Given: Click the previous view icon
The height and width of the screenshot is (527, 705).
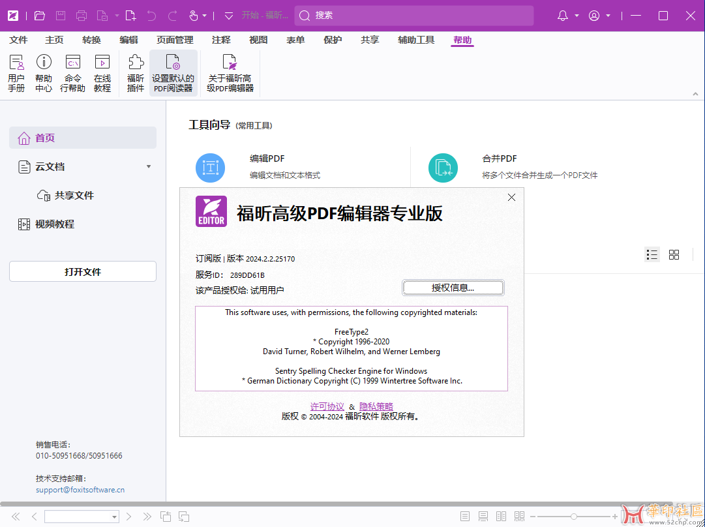Looking at the screenshot, I should coord(166,516).
